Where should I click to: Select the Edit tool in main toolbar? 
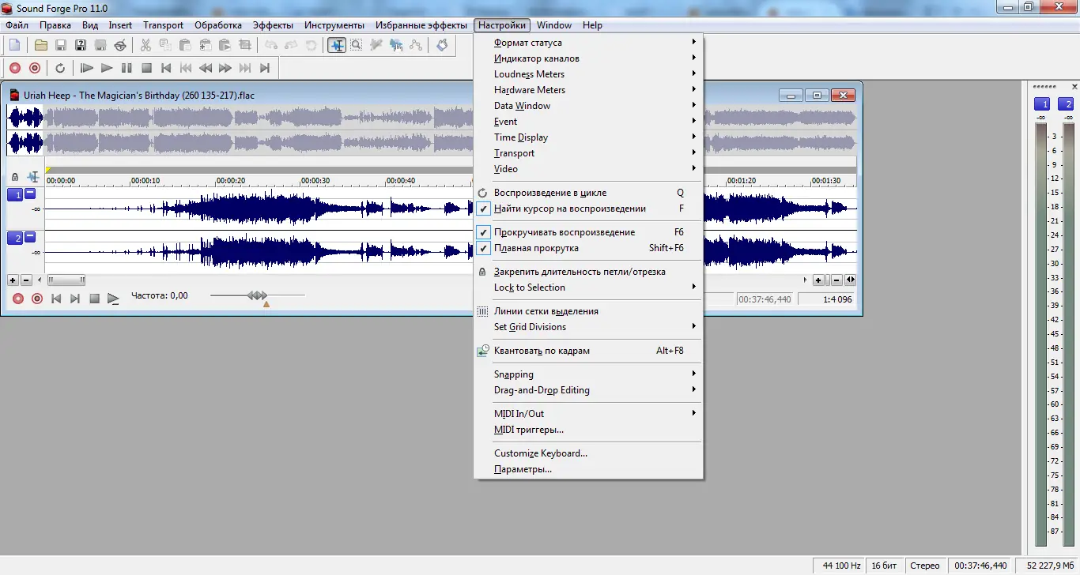pos(337,45)
